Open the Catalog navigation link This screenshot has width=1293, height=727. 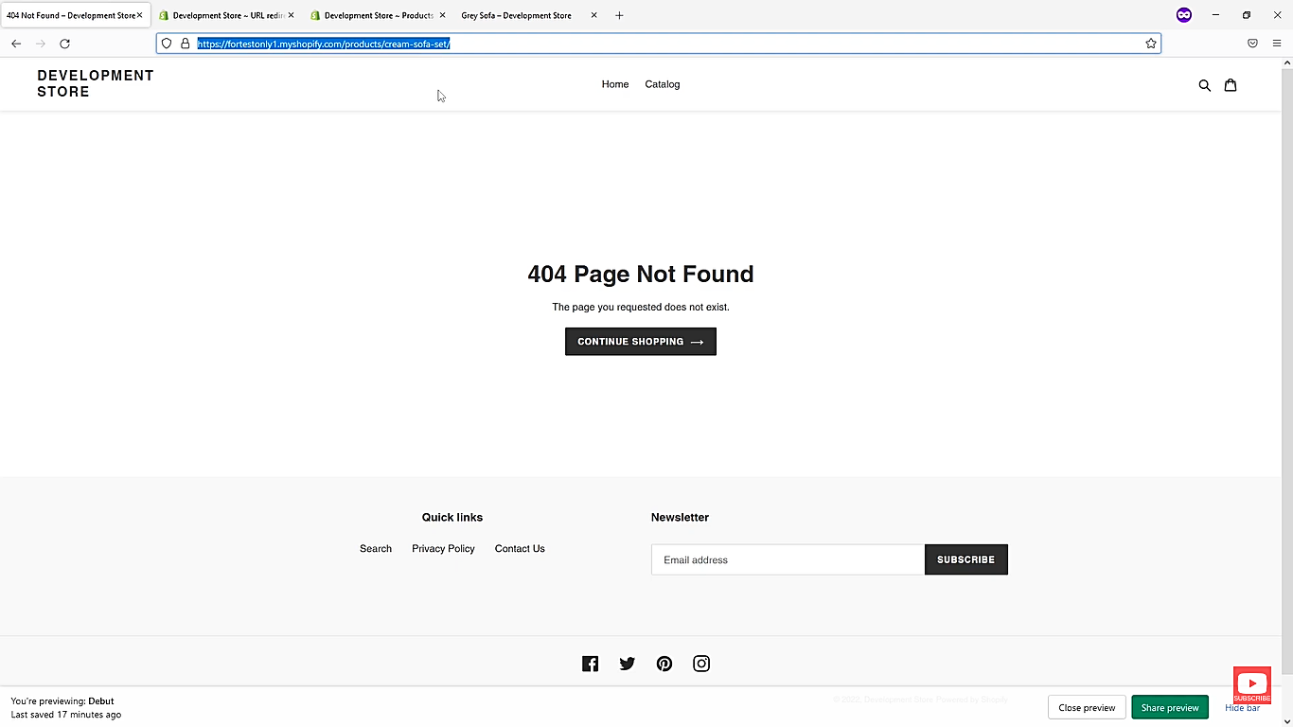point(663,84)
